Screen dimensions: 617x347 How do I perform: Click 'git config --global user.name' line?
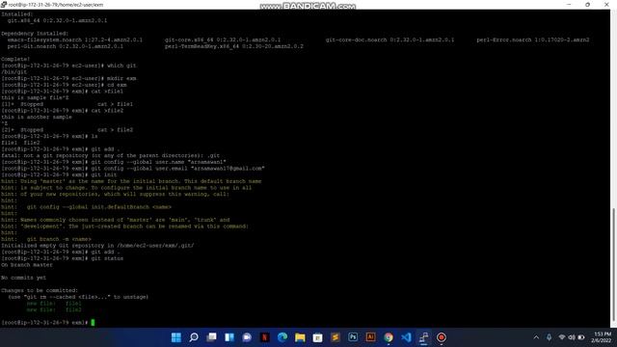click(x=114, y=162)
